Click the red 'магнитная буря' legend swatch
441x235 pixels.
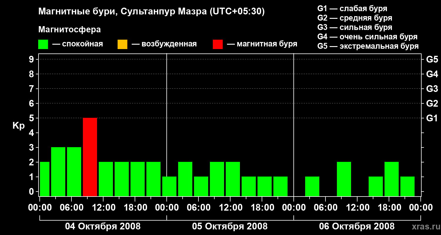(218, 44)
